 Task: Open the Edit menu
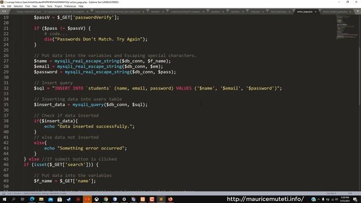click(9, 6)
